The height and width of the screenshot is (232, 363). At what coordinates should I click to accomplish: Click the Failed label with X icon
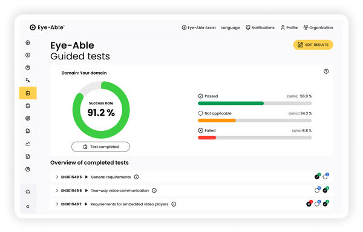pos(207,130)
